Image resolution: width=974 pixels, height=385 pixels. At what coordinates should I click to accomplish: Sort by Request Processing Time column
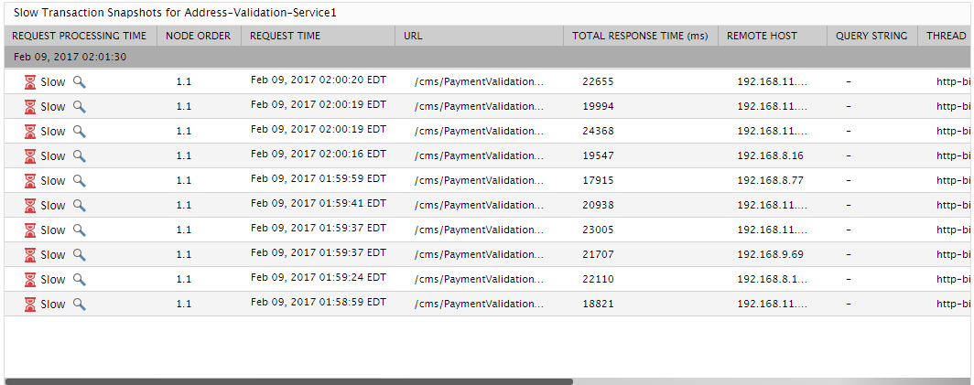pyautogui.click(x=81, y=36)
